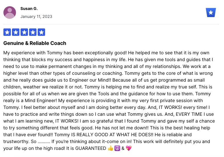Click the first rating star
The height and width of the screenshot is (157, 224).
(x=7, y=32)
